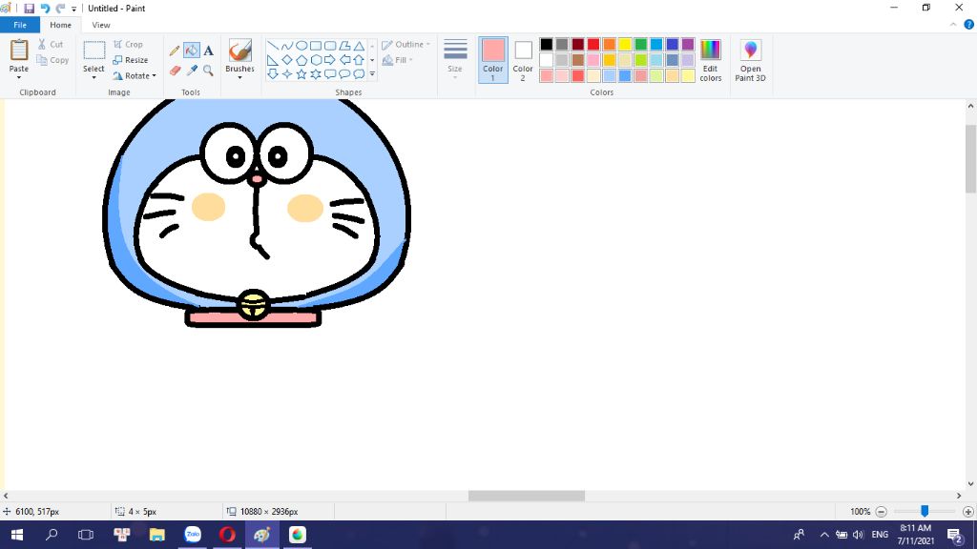
Task: Choose the Pentagon shape
Action: [x=301, y=60]
